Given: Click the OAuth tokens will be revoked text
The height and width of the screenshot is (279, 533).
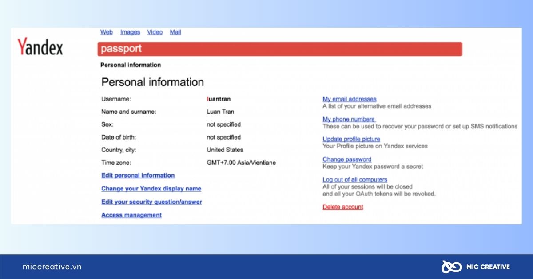Looking at the screenshot, I should [379, 194].
